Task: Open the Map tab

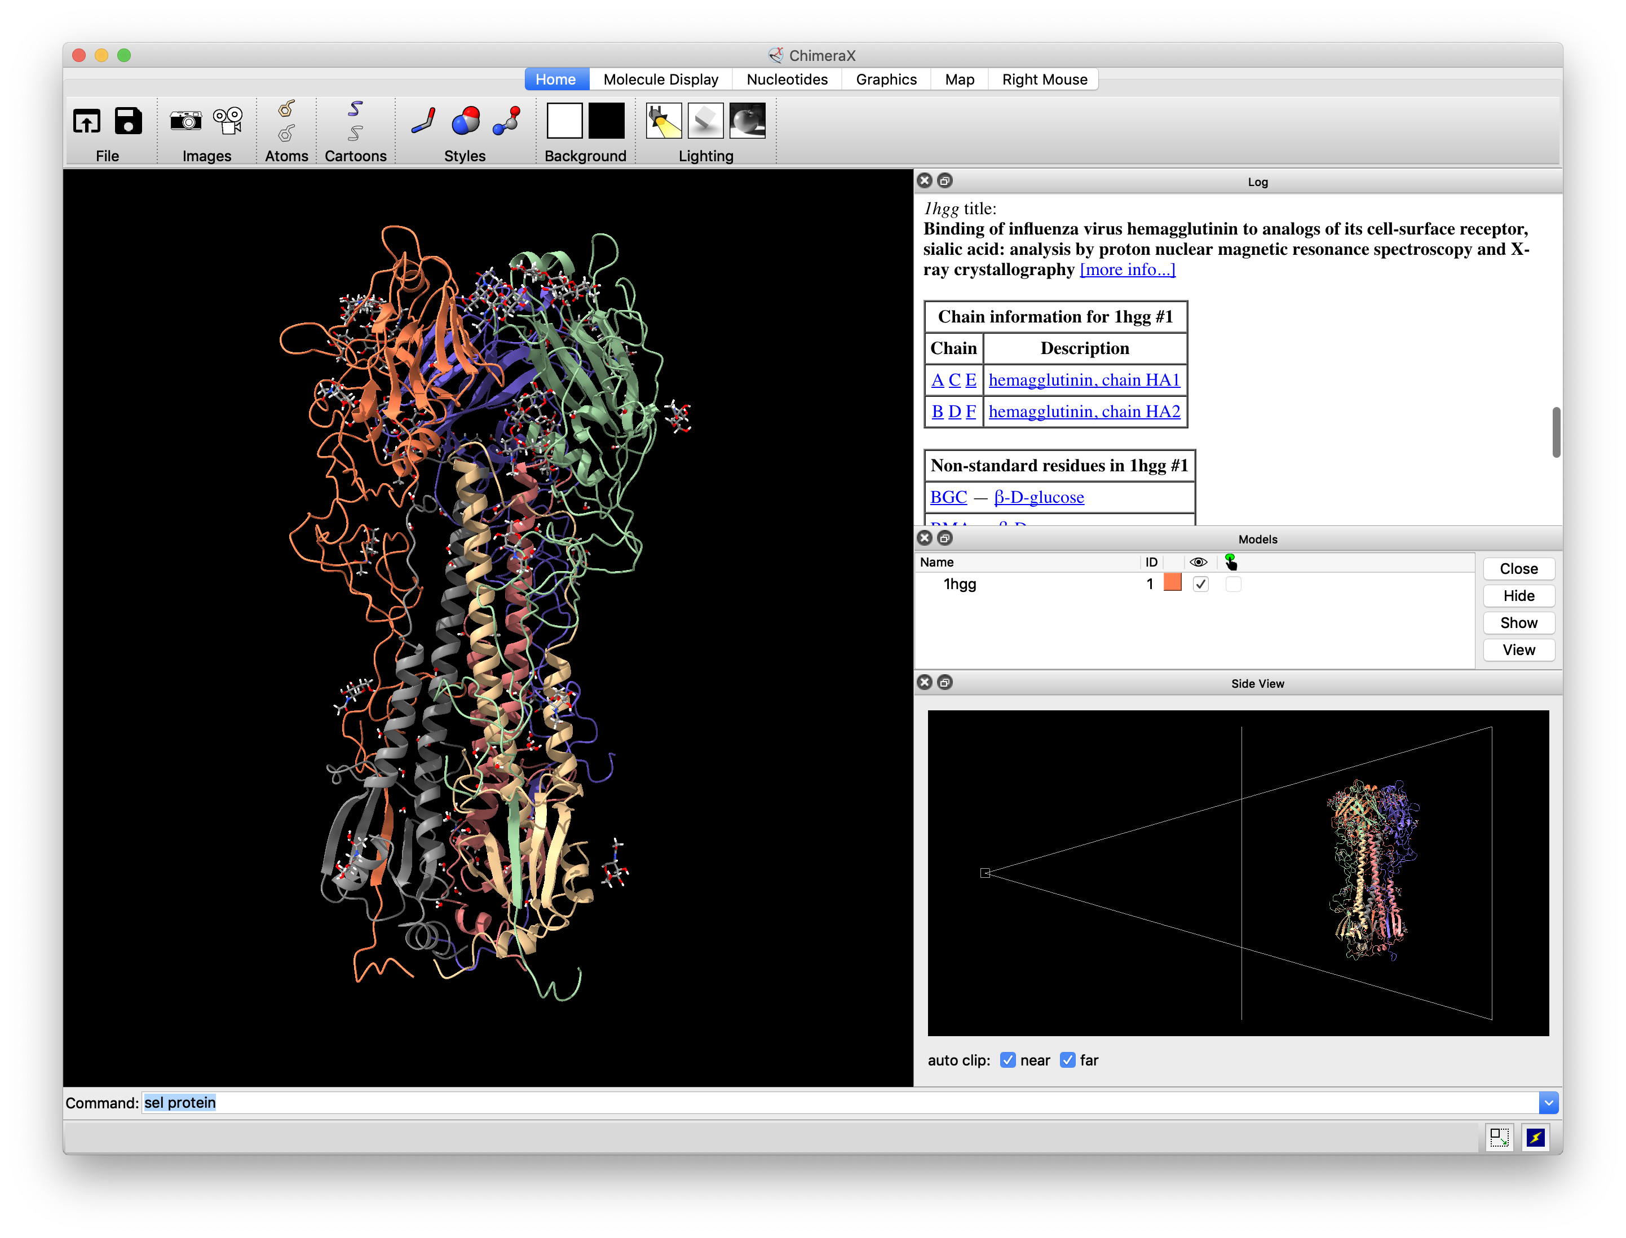Action: click(959, 79)
